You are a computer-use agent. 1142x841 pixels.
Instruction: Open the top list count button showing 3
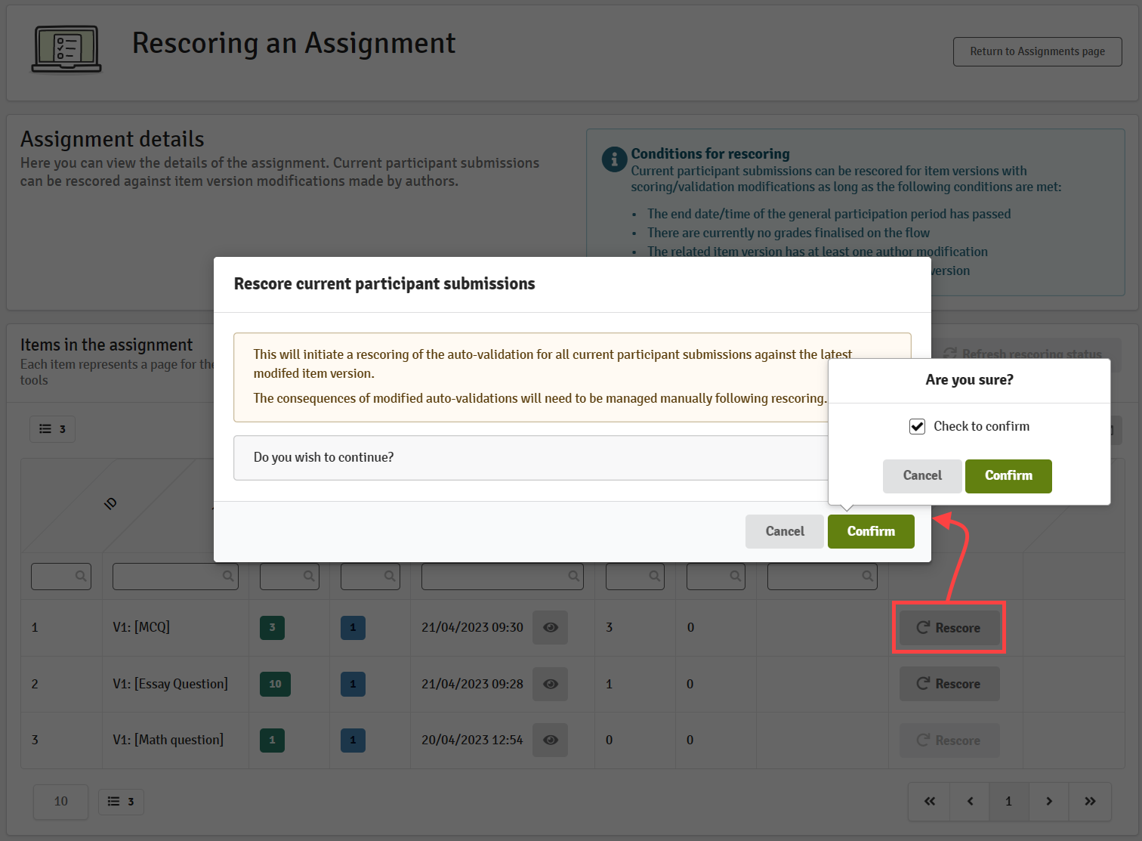tap(52, 429)
